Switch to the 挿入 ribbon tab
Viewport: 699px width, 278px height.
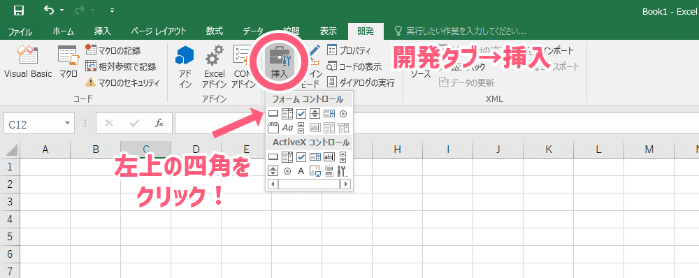103,31
